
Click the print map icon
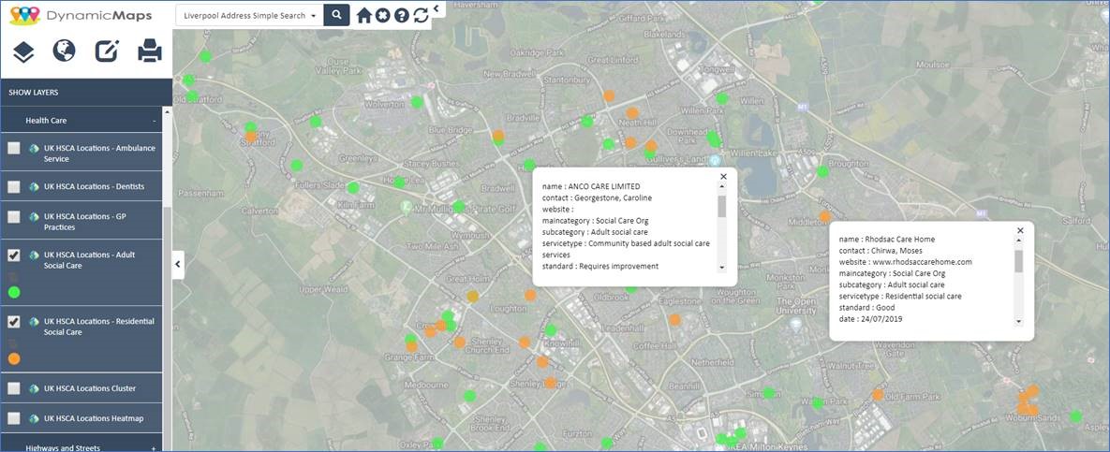[149, 51]
